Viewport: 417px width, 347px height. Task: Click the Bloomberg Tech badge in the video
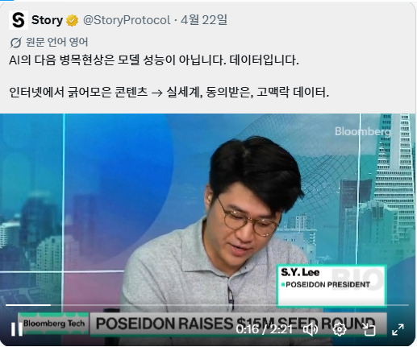54,324
